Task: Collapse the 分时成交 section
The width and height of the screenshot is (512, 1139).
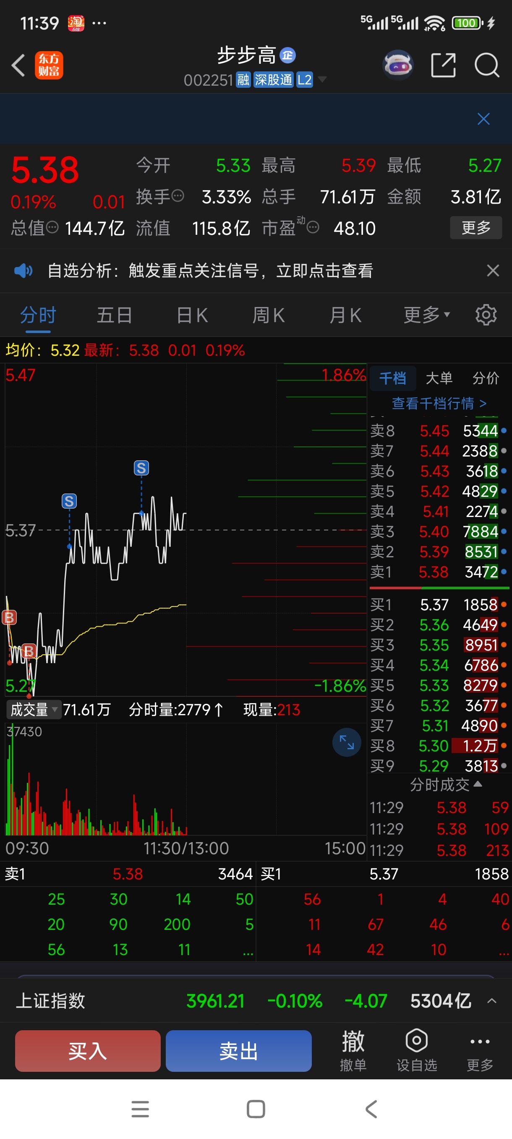Action: (446, 785)
